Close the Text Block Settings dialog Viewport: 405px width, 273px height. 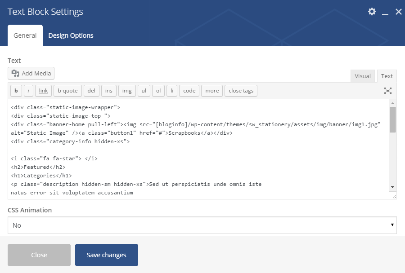point(399,12)
